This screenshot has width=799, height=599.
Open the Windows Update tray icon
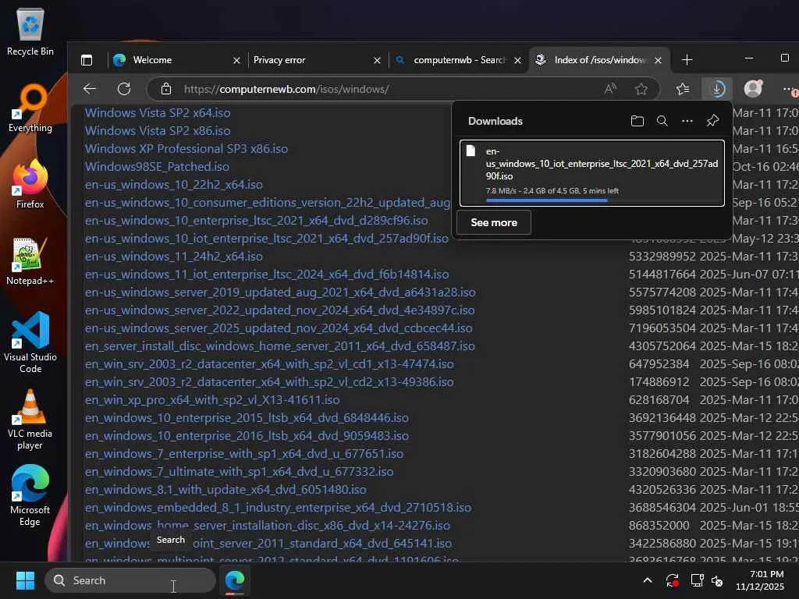coord(672,580)
